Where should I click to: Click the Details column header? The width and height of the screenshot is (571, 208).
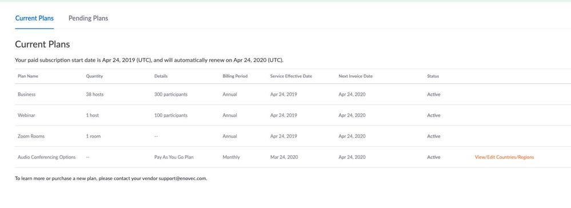161,76
